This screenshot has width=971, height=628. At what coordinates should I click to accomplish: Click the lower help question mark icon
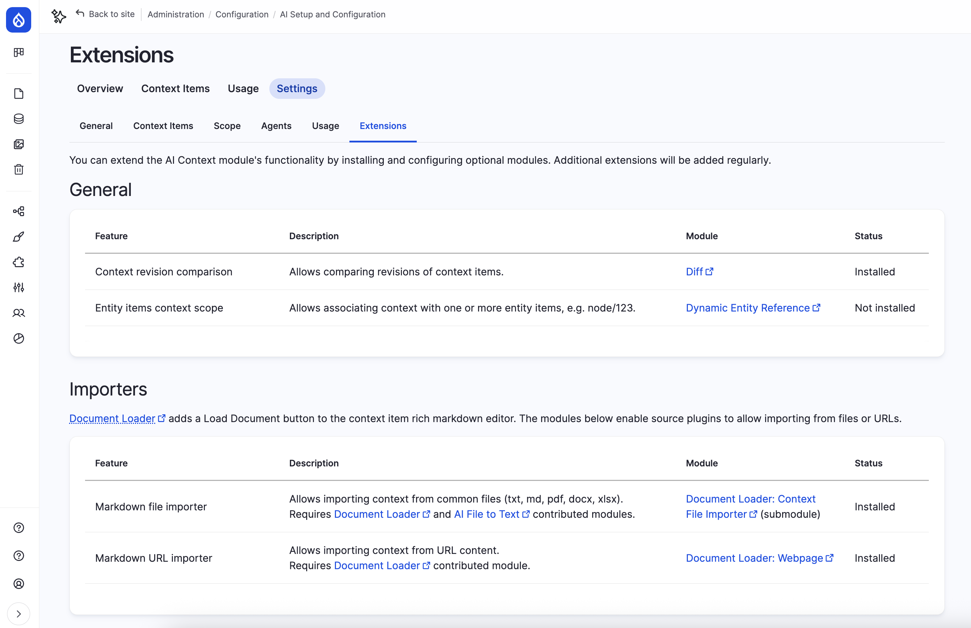pos(19,556)
